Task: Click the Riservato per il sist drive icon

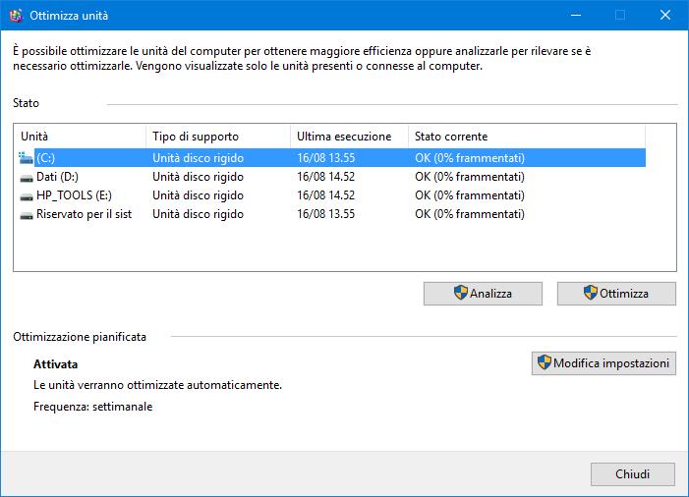Action: point(27,215)
